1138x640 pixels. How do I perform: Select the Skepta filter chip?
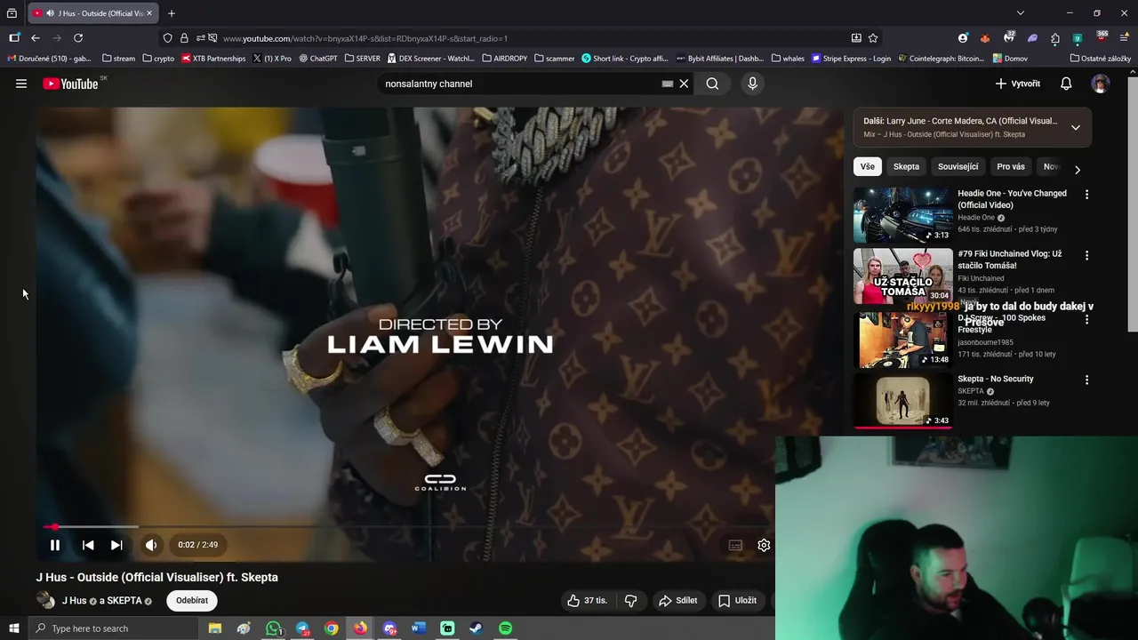[906, 166]
